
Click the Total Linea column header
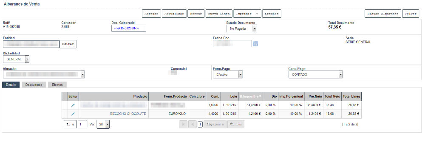tap(351, 96)
